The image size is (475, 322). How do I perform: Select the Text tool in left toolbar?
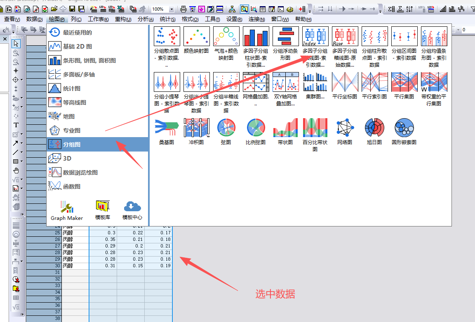click(16, 125)
